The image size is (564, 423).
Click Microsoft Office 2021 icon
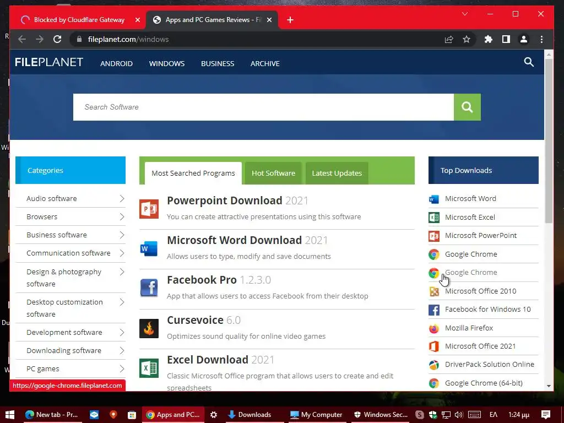[434, 346]
